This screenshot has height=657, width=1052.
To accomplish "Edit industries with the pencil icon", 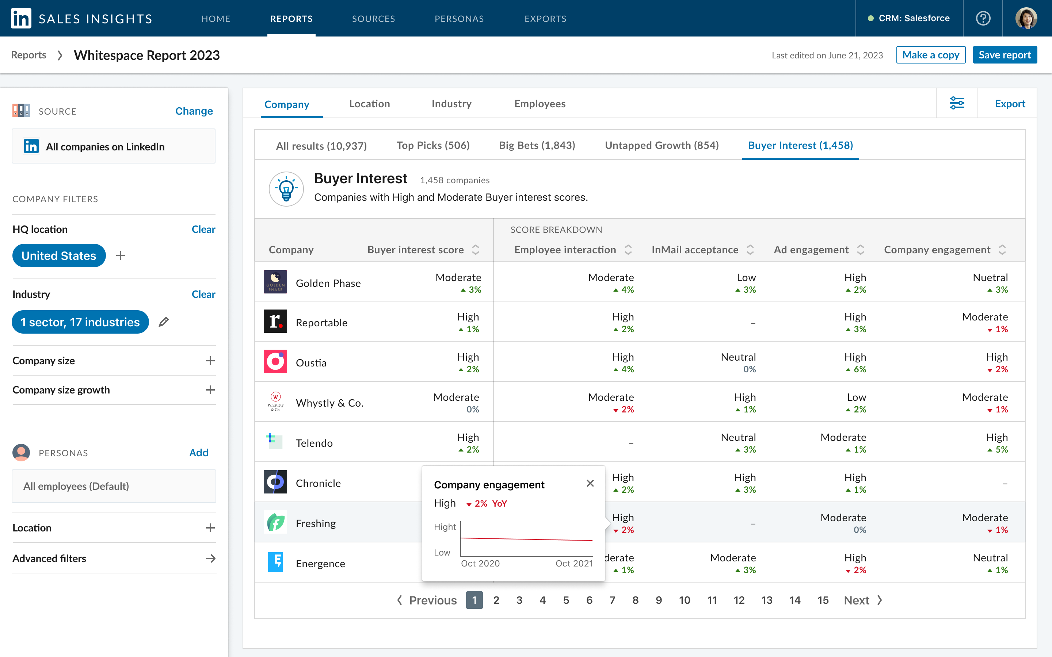I will (163, 322).
